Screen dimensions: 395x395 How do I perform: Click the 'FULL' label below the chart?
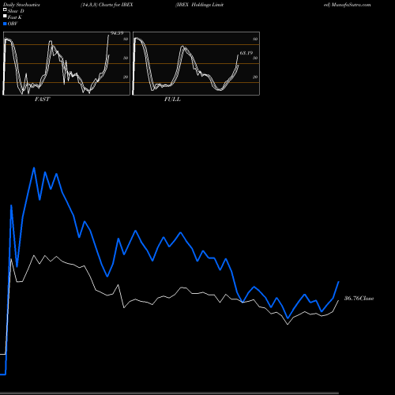tap(172, 100)
